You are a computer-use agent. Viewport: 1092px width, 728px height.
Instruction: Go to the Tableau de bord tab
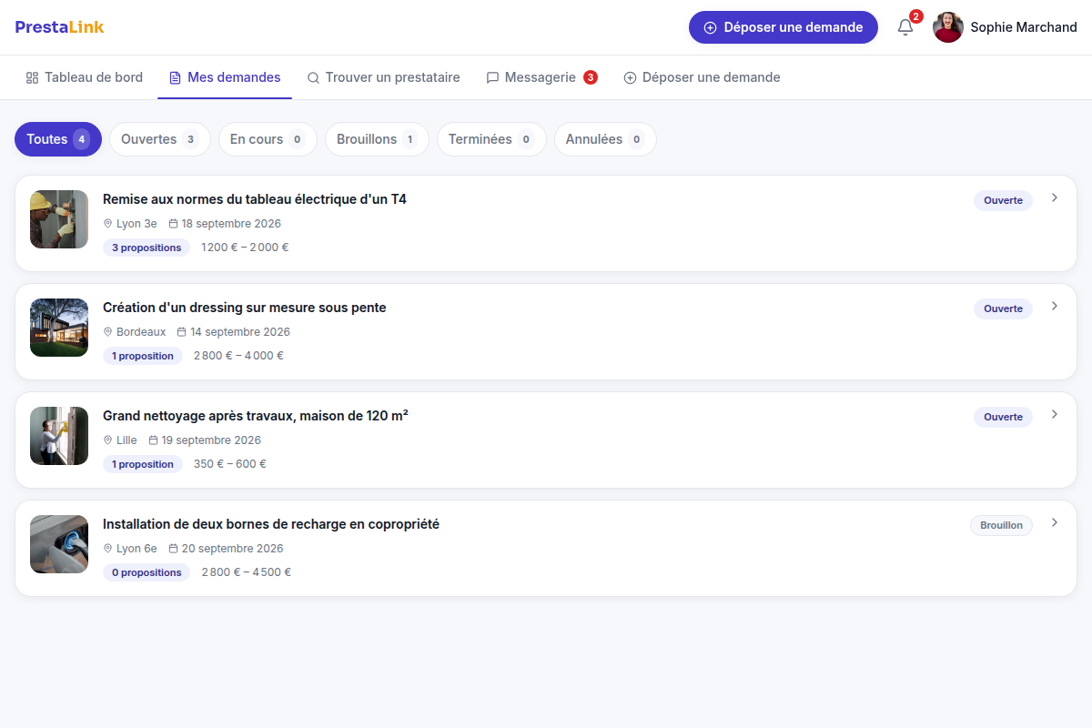click(x=85, y=77)
